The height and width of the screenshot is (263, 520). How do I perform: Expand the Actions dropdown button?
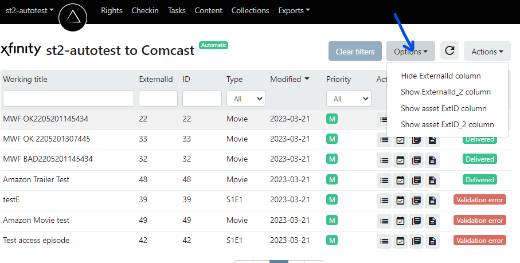click(487, 52)
